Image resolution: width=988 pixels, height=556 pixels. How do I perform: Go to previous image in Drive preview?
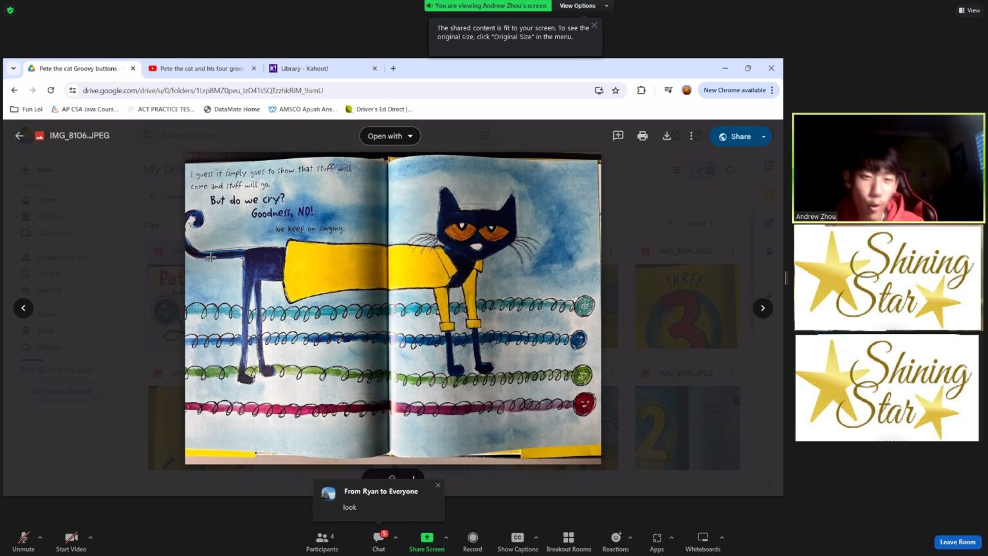pos(23,308)
